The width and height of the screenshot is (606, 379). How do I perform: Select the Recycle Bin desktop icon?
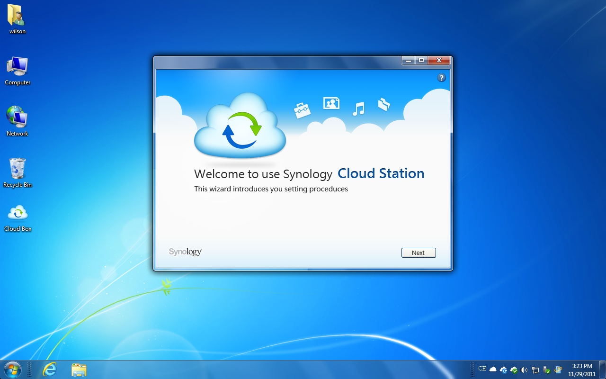[x=18, y=173]
